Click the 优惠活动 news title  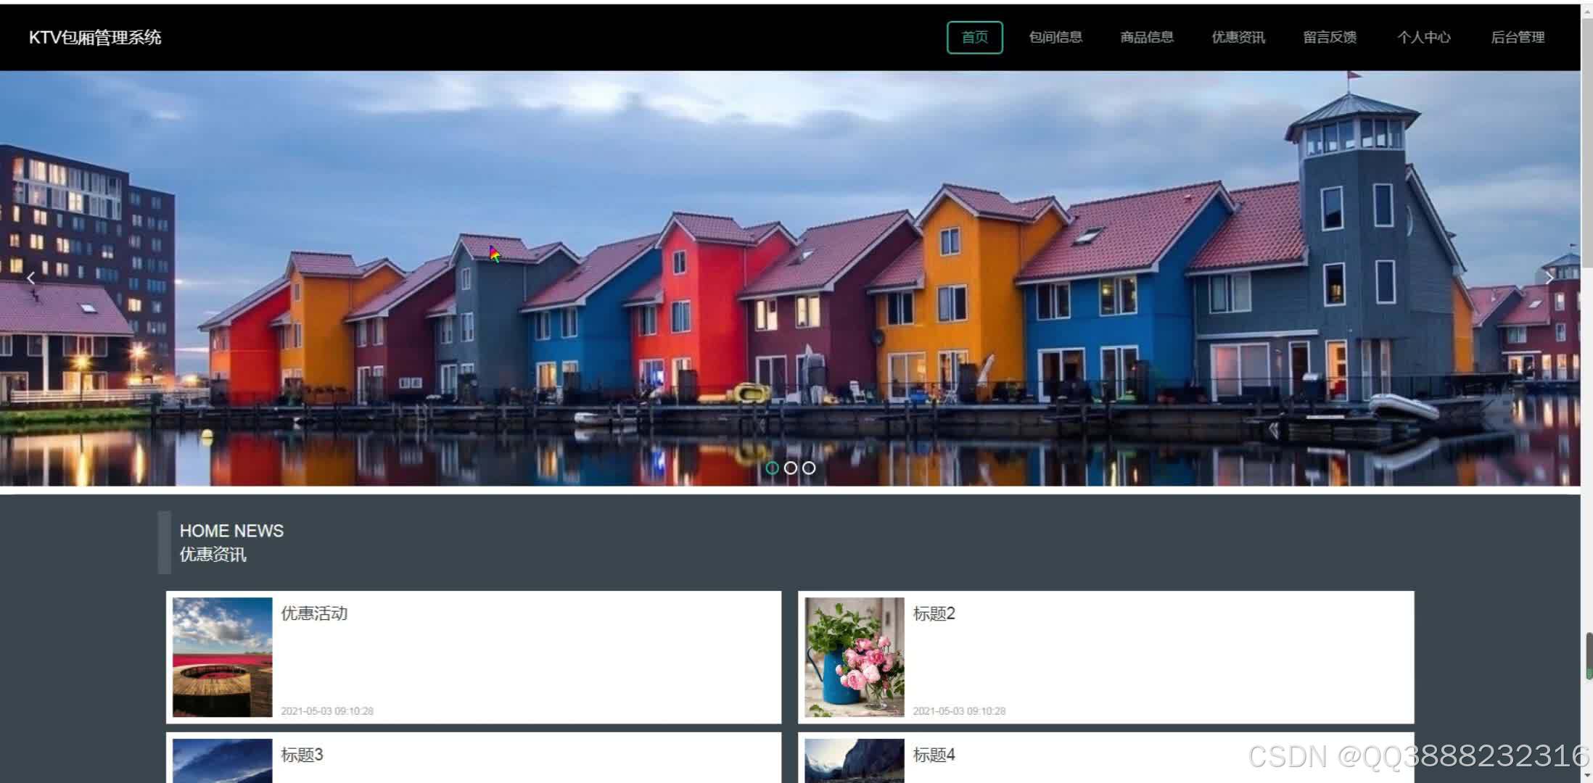tap(314, 614)
